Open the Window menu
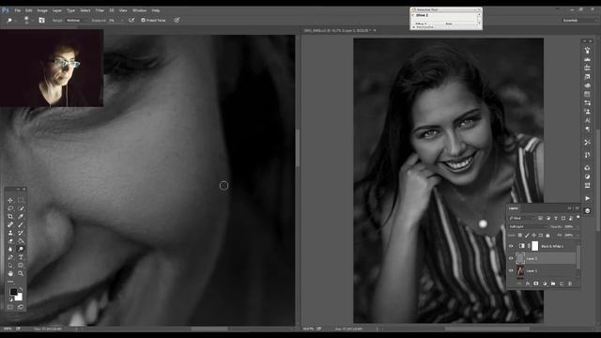 (139, 10)
